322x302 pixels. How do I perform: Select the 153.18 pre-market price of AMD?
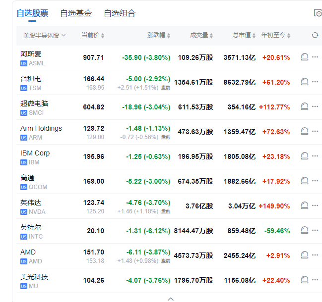pyautogui.click(x=95, y=261)
